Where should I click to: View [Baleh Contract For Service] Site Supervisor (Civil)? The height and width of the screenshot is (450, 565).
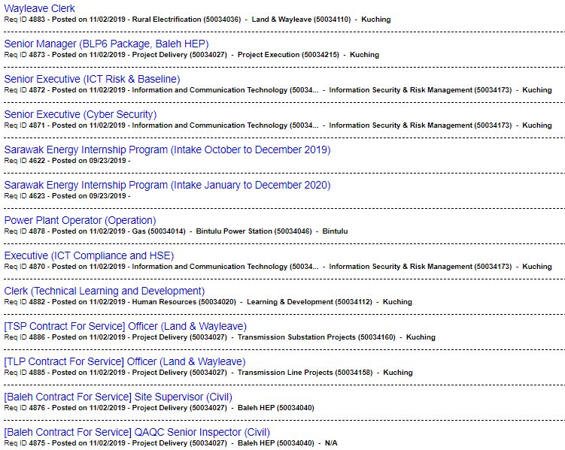(118, 397)
